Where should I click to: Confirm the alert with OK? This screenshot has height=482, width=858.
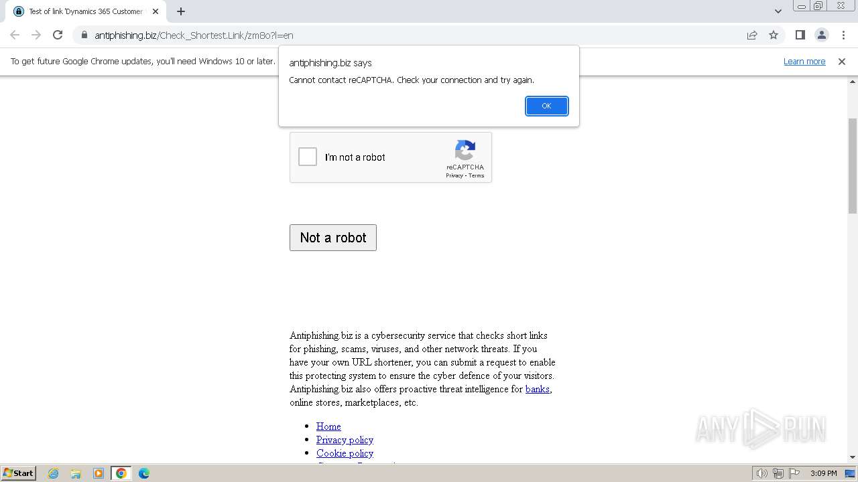click(546, 106)
